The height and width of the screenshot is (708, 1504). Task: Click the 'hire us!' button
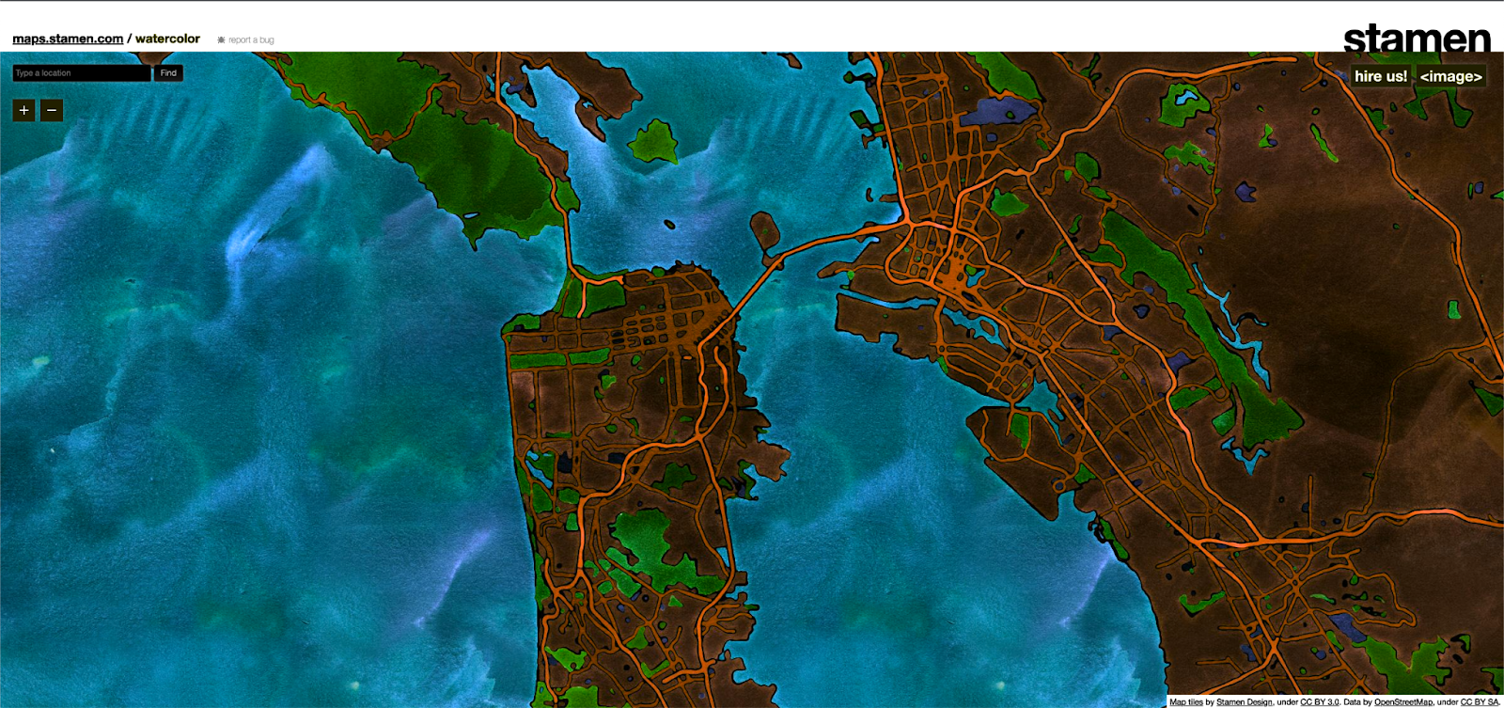(x=1381, y=76)
